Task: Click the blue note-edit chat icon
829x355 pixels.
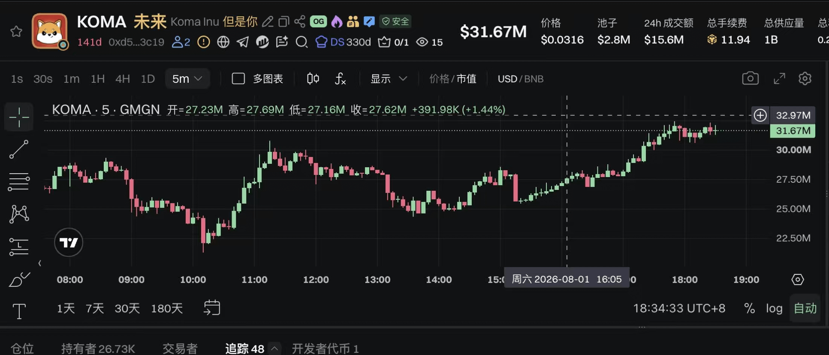Action: (369, 21)
